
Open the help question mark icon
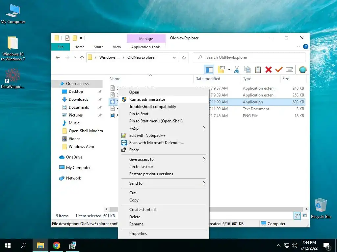click(305, 47)
